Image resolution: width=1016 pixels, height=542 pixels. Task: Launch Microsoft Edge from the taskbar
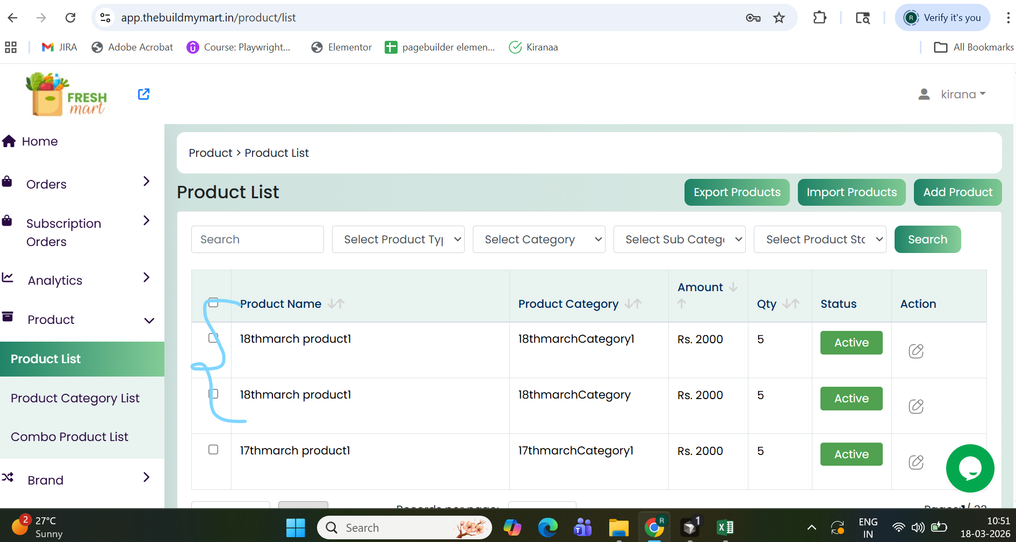click(x=547, y=527)
